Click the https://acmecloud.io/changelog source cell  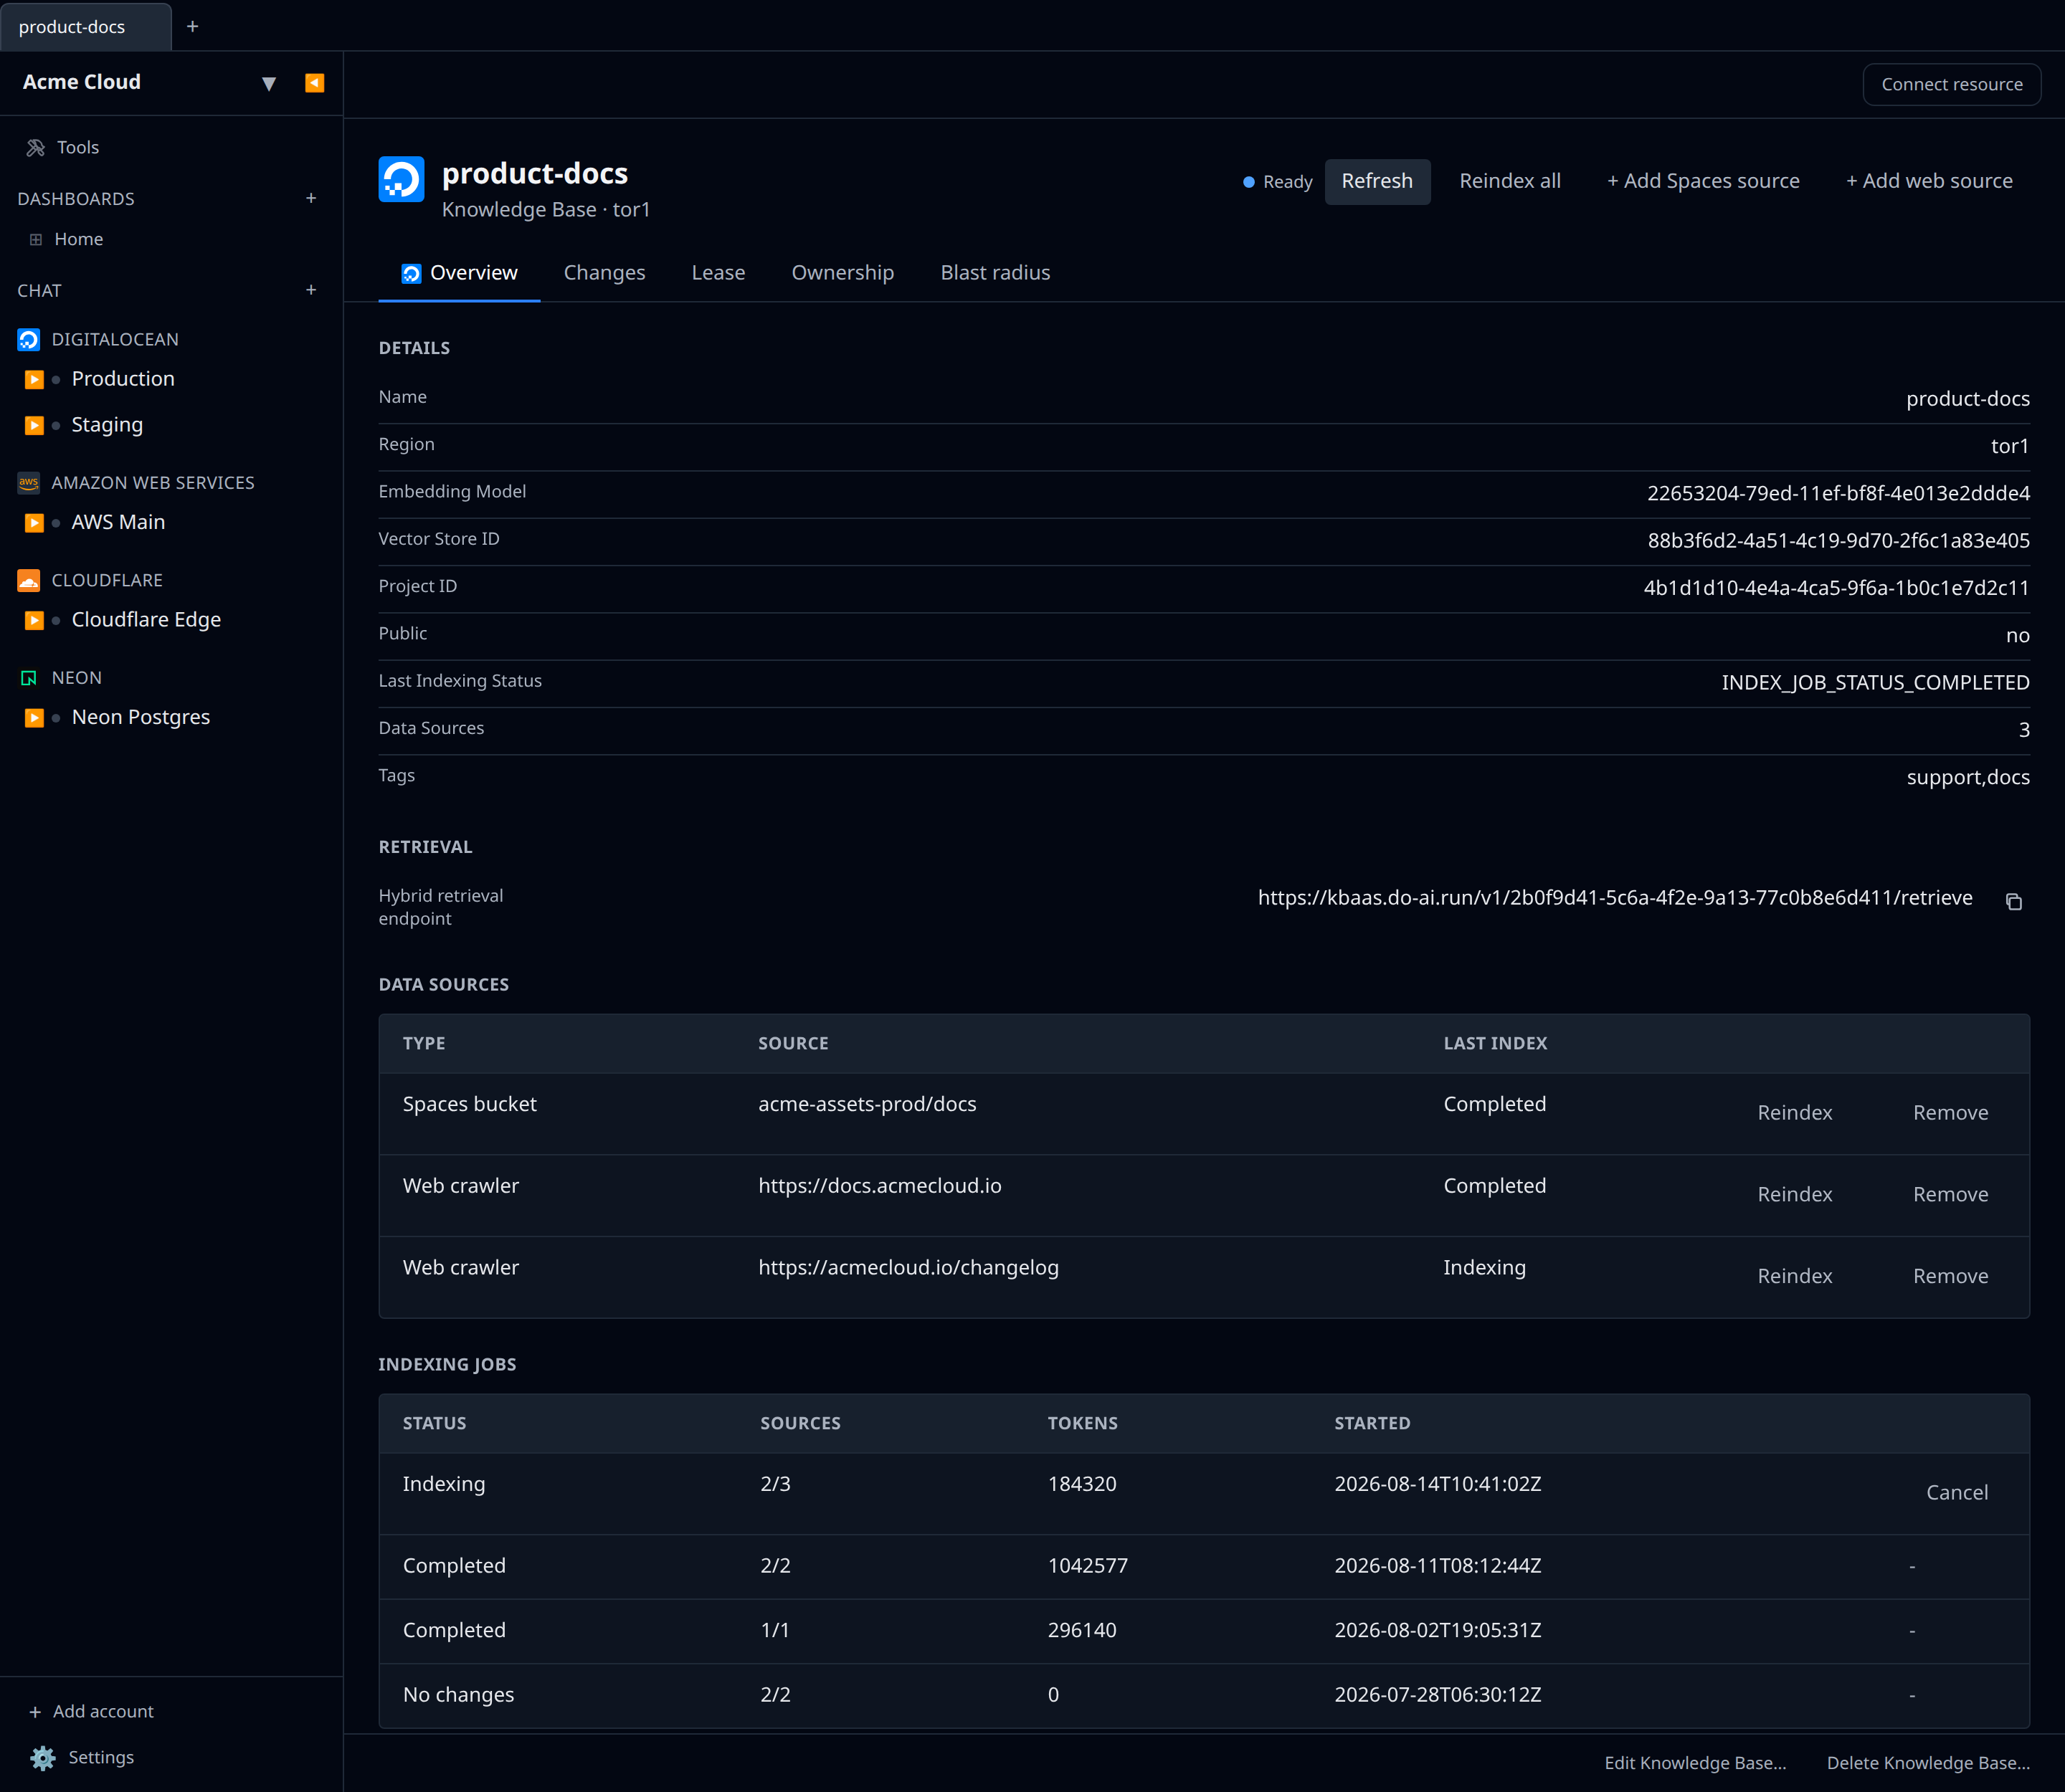pyautogui.click(x=908, y=1268)
